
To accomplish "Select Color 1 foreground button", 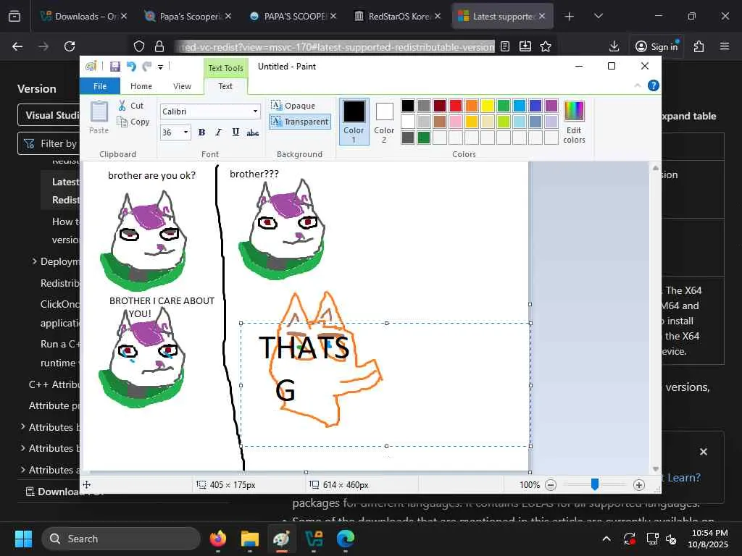I will (x=354, y=122).
